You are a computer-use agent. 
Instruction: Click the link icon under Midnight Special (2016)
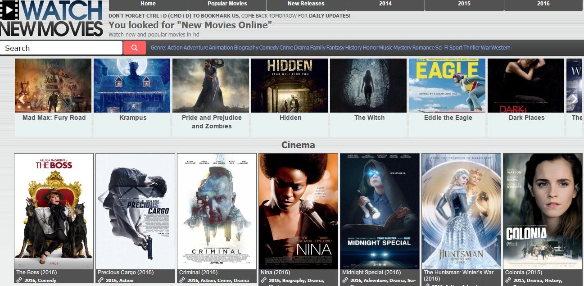pos(345,280)
